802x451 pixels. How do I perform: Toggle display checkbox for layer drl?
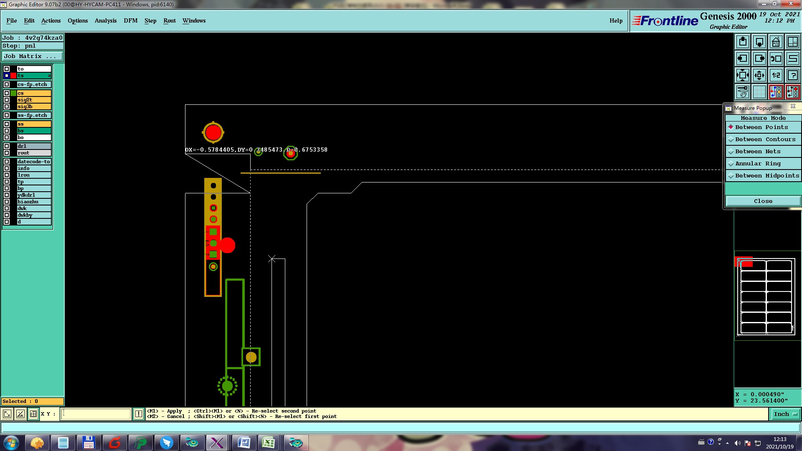7,146
